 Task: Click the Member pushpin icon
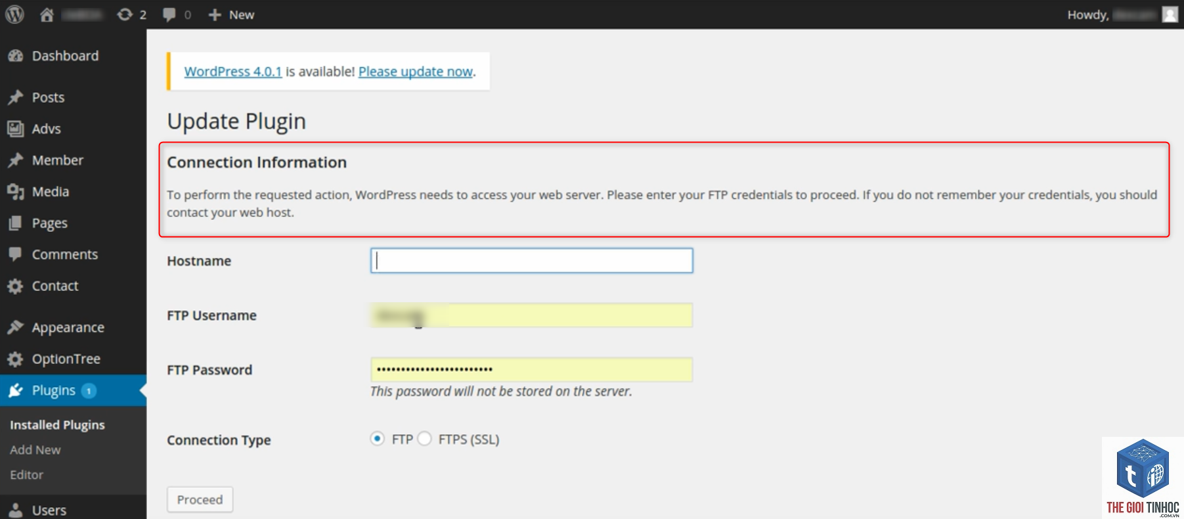[x=16, y=160]
